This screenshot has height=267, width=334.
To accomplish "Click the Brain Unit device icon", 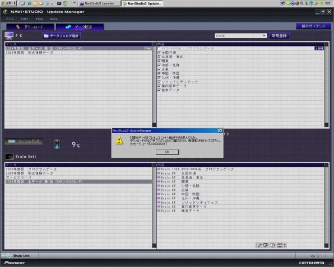I will pyautogui.click(x=9, y=156).
